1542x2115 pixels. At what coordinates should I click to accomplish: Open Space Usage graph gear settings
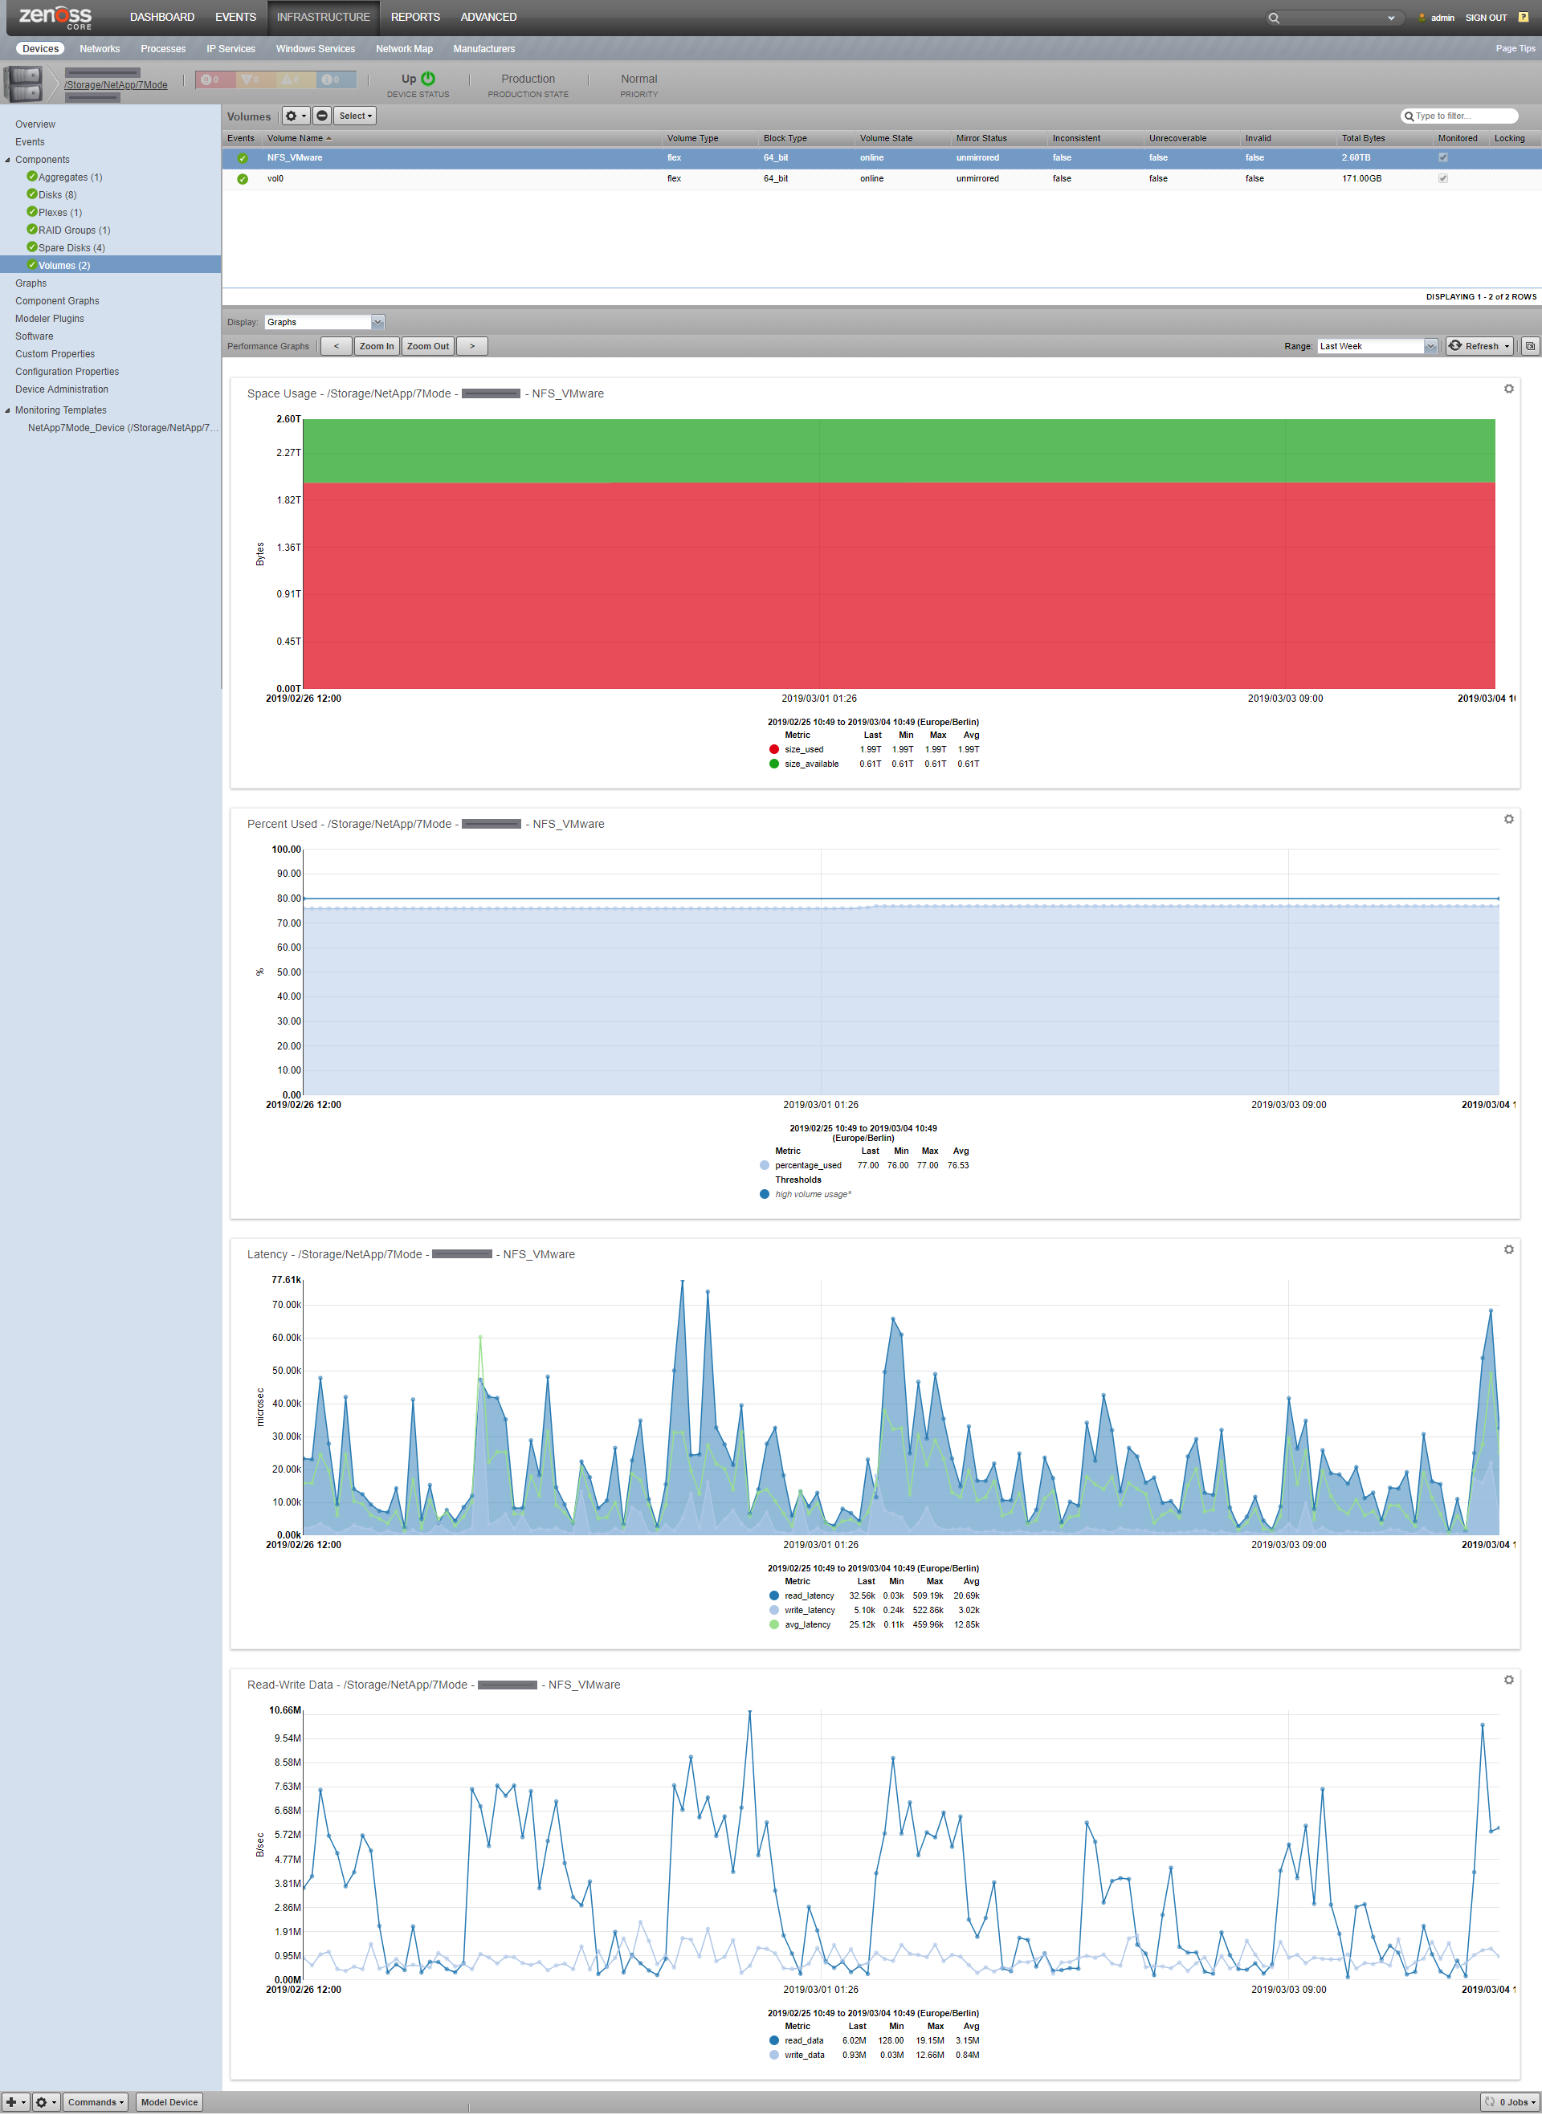(1508, 389)
